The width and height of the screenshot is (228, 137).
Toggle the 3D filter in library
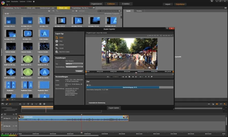click(x=73, y=11)
